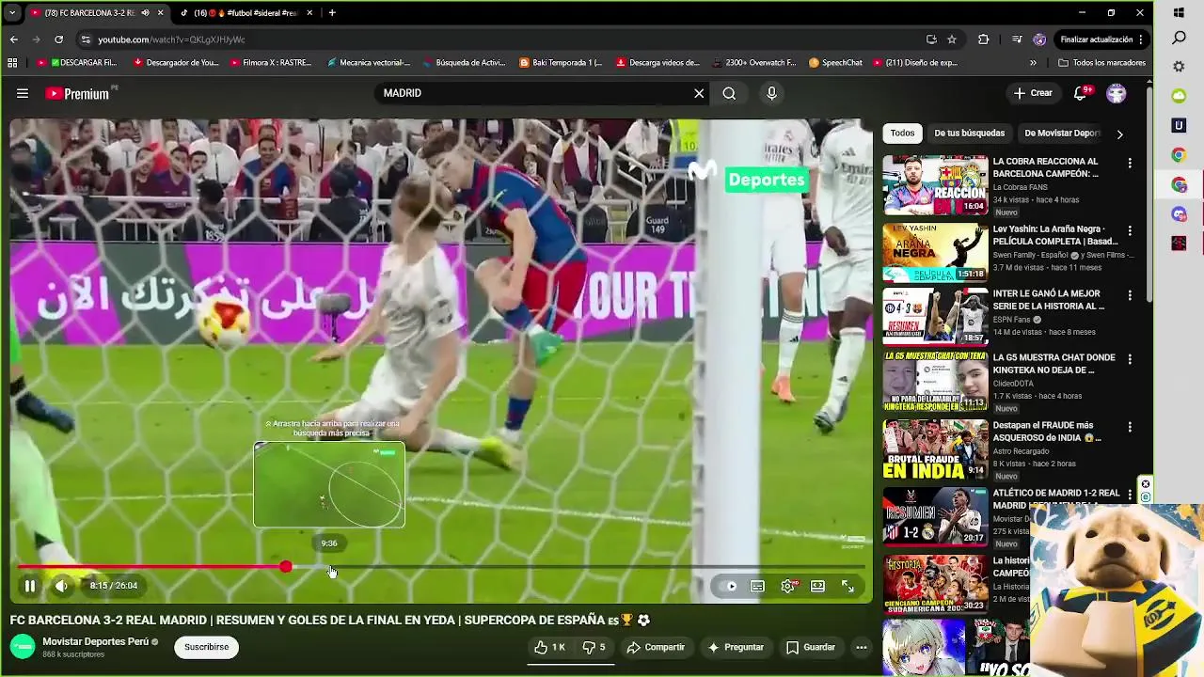Open the SpeechChat bookmark
This screenshot has height=677, width=1204.
click(x=835, y=63)
